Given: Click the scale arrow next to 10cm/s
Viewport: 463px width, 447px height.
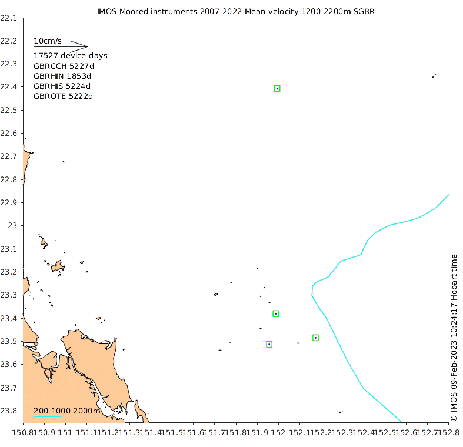Looking at the screenshot, I should pyautogui.click(x=61, y=46).
